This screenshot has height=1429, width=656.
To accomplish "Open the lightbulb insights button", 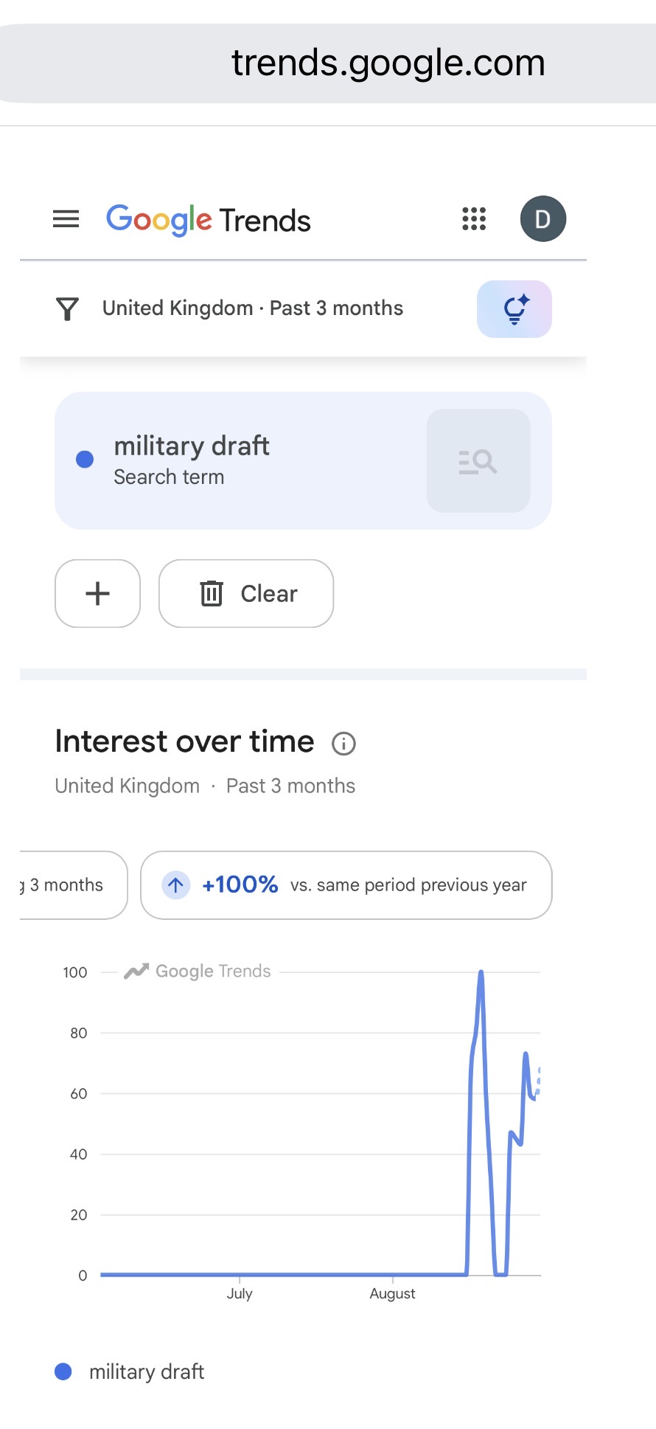I will (x=514, y=309).
